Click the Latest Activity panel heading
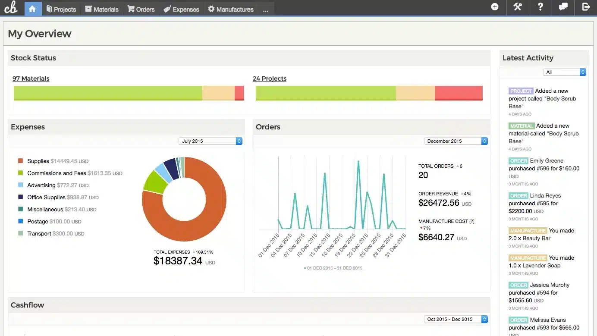Viewport: 597px width, 336px height. tap(528, 58)
